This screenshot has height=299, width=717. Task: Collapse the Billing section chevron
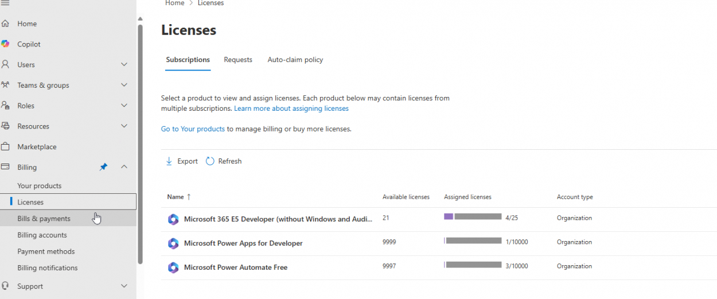pyautogui.click(x=124, y=167)
